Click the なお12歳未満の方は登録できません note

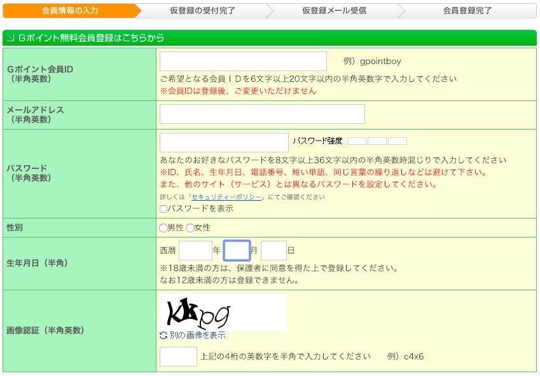(x=229, y=280)
